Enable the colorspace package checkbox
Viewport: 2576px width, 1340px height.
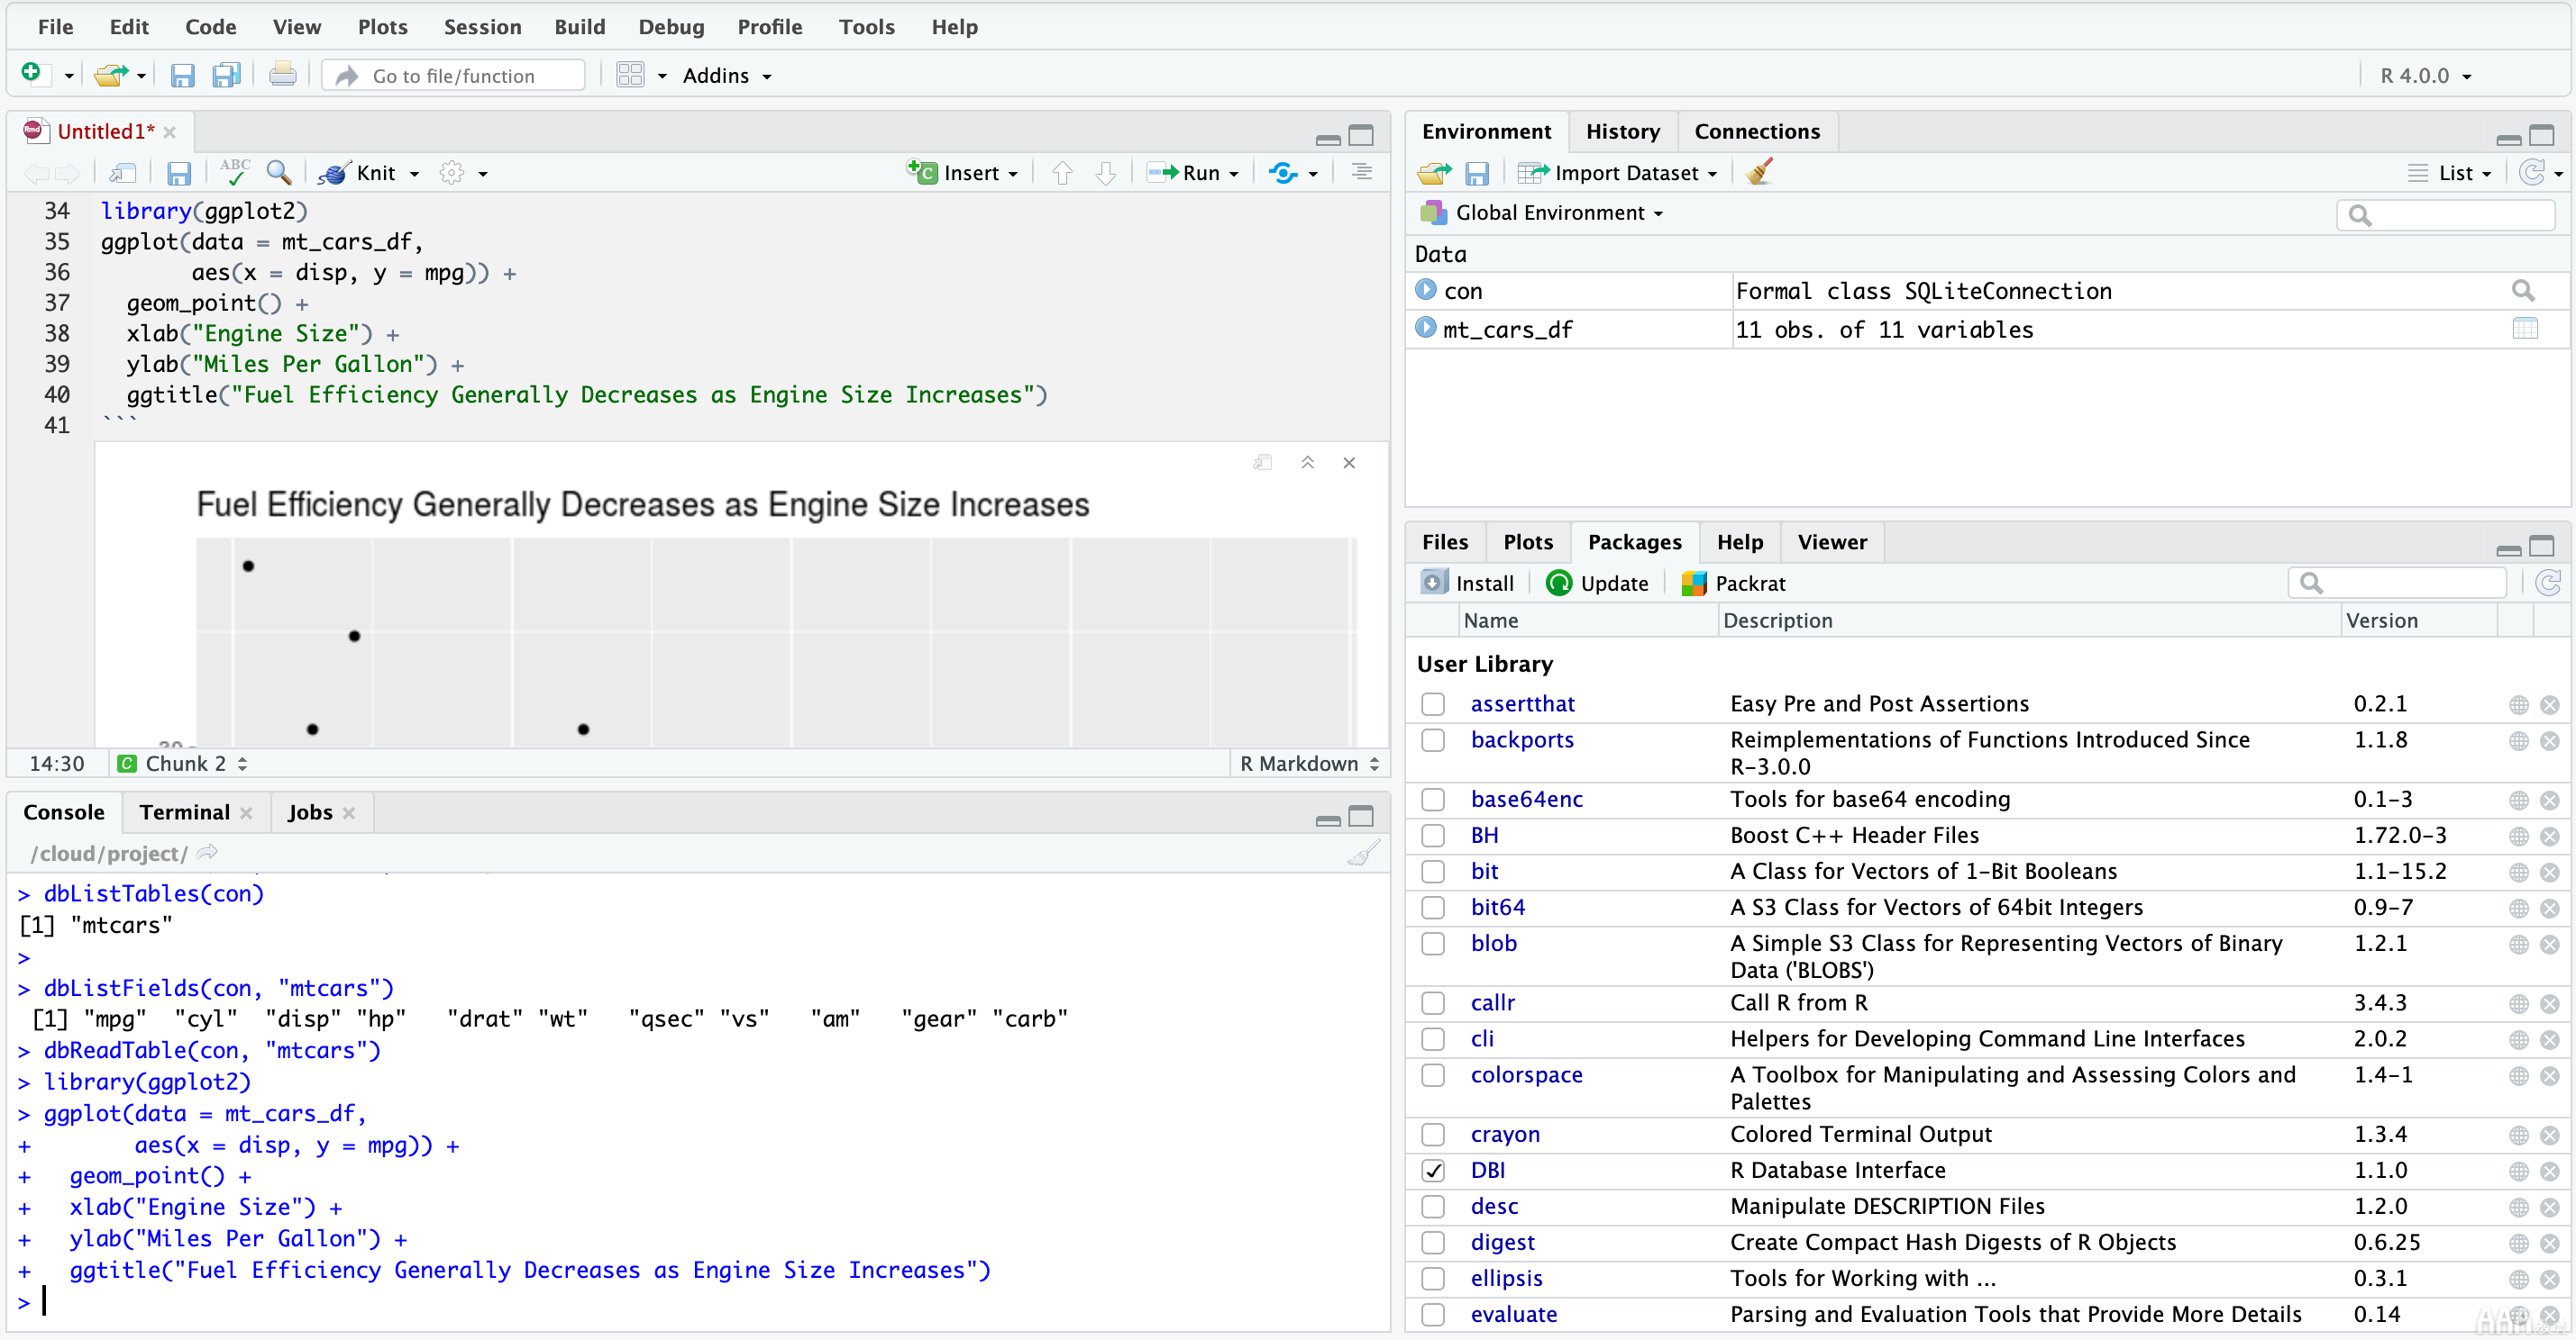pyautogui.click(x=1433, y=1074)
